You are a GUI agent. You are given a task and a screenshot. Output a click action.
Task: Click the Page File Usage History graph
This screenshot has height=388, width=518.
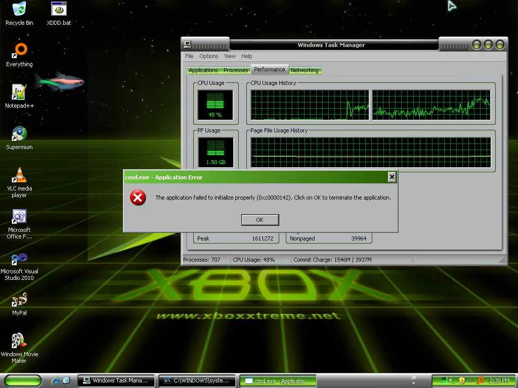(x=371, y=153)
